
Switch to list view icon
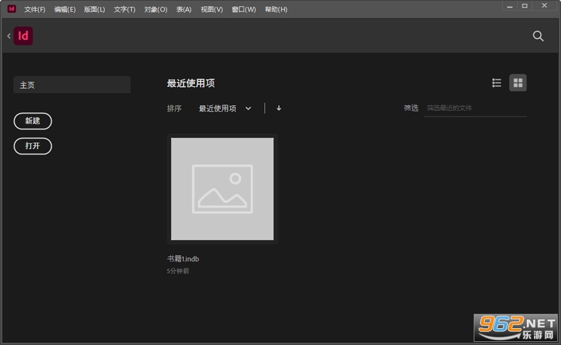(x=497, y=83)
